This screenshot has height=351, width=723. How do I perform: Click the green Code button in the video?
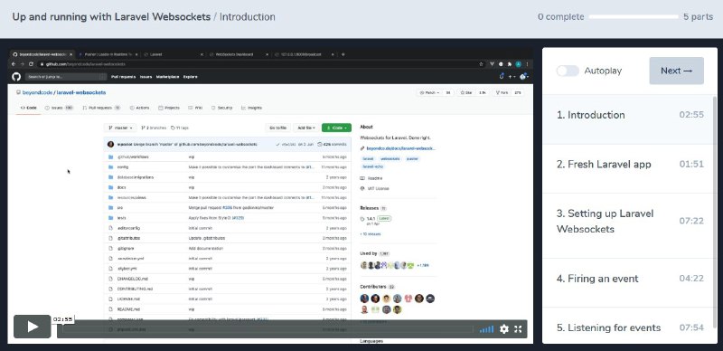(336, 128)
